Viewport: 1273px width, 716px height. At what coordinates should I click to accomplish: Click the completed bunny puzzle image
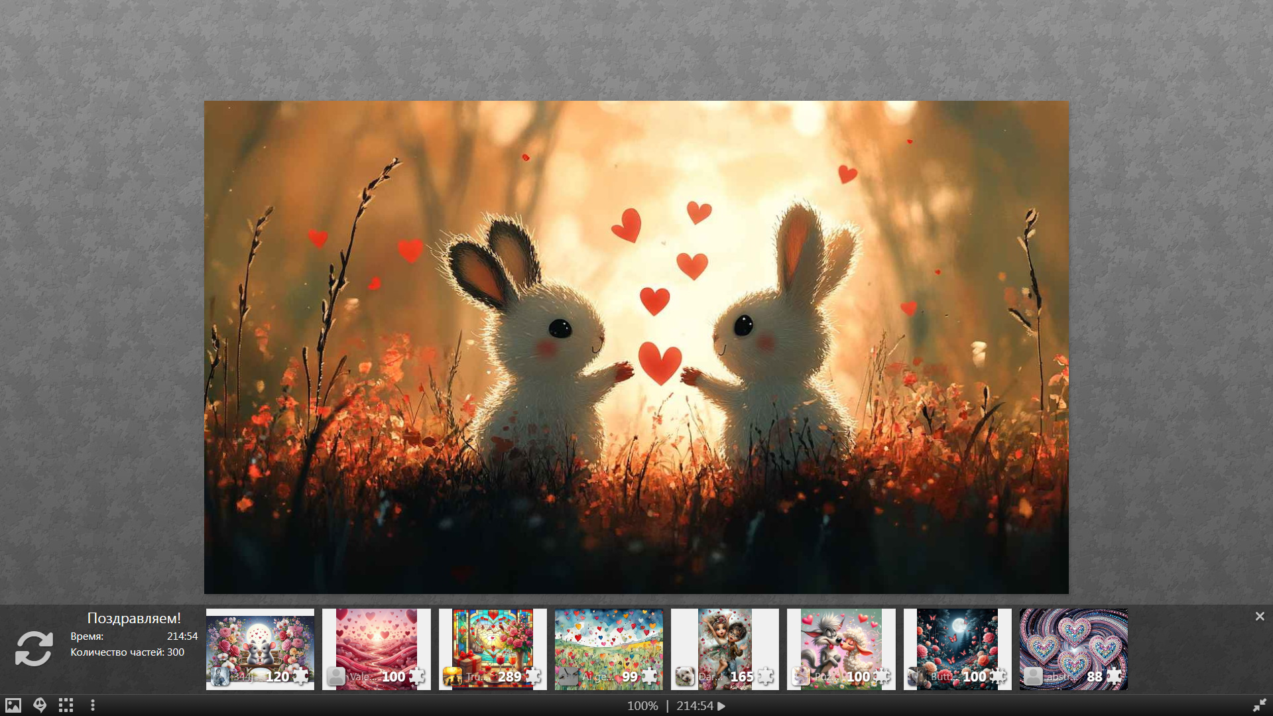pos(636,347)
